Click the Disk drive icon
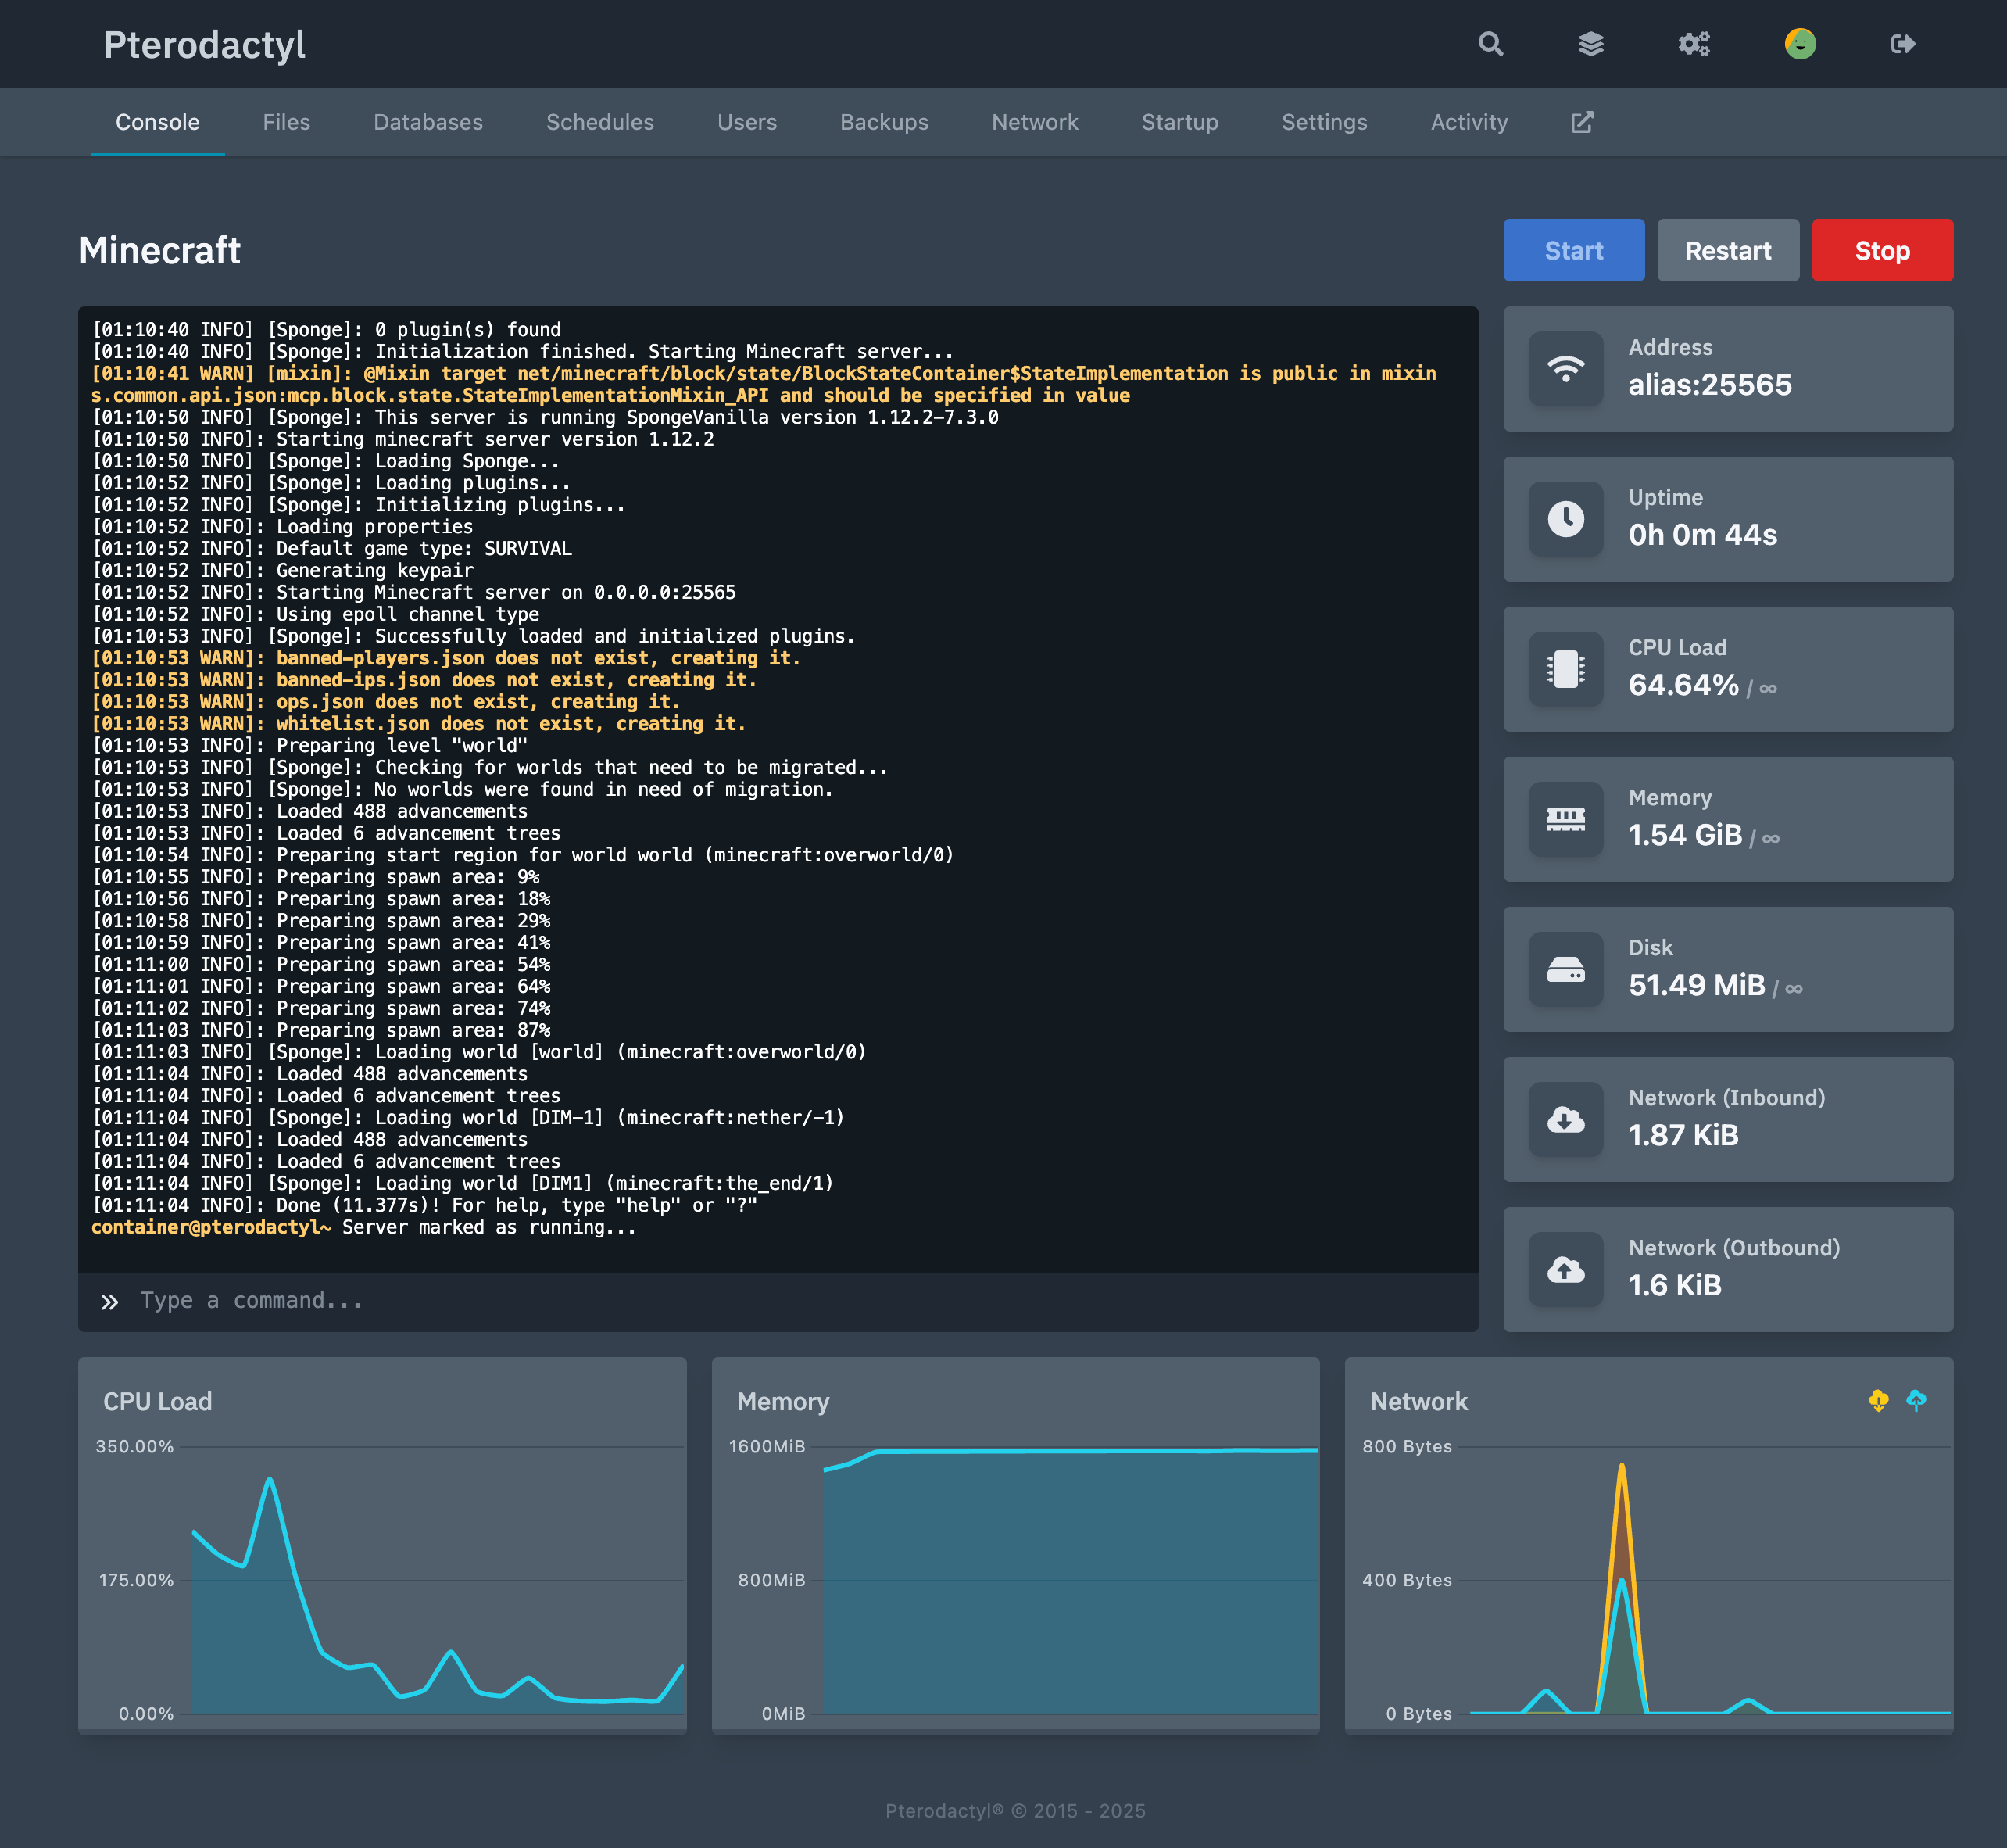This screenshot has height=1848, width=2007. [1565, 970]
